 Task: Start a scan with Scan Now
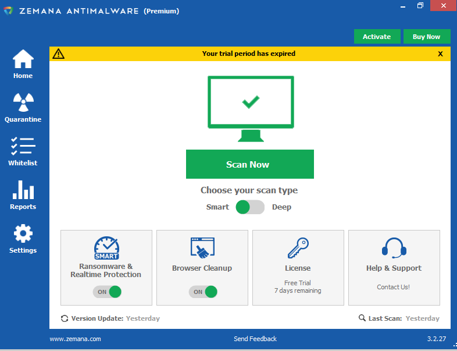[250, 164]
